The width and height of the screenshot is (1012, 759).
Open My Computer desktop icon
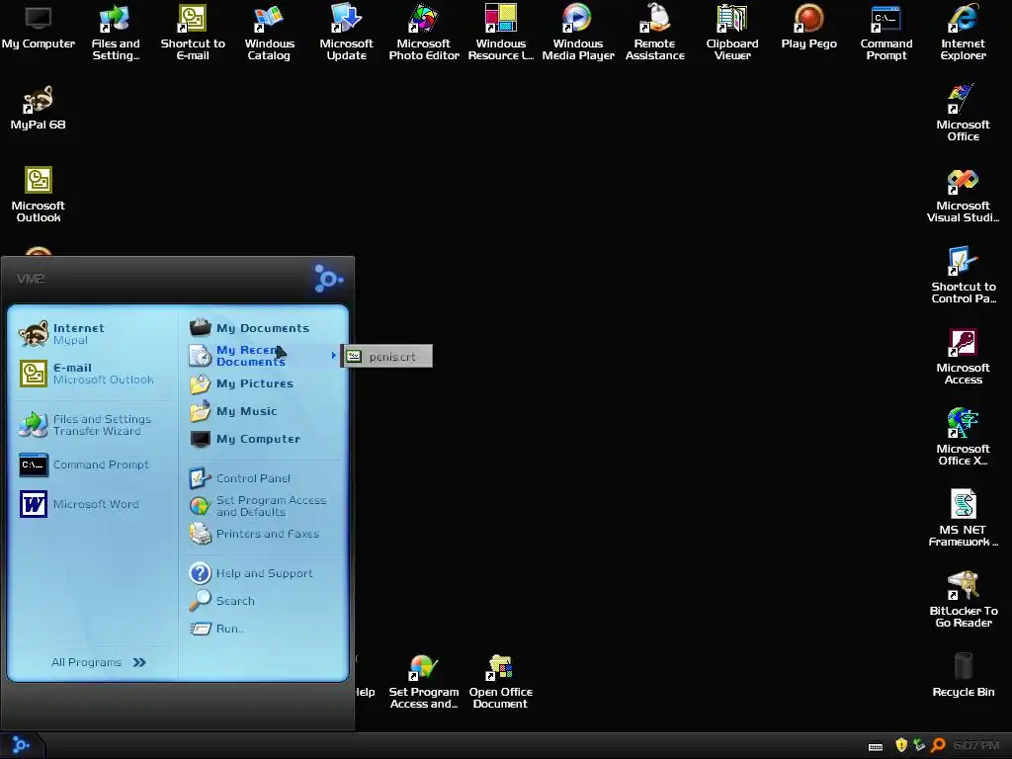(x=39, y=29)
